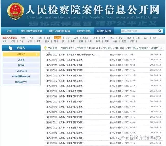
Task: Select 广东 region link
Action: pos(22,41)
